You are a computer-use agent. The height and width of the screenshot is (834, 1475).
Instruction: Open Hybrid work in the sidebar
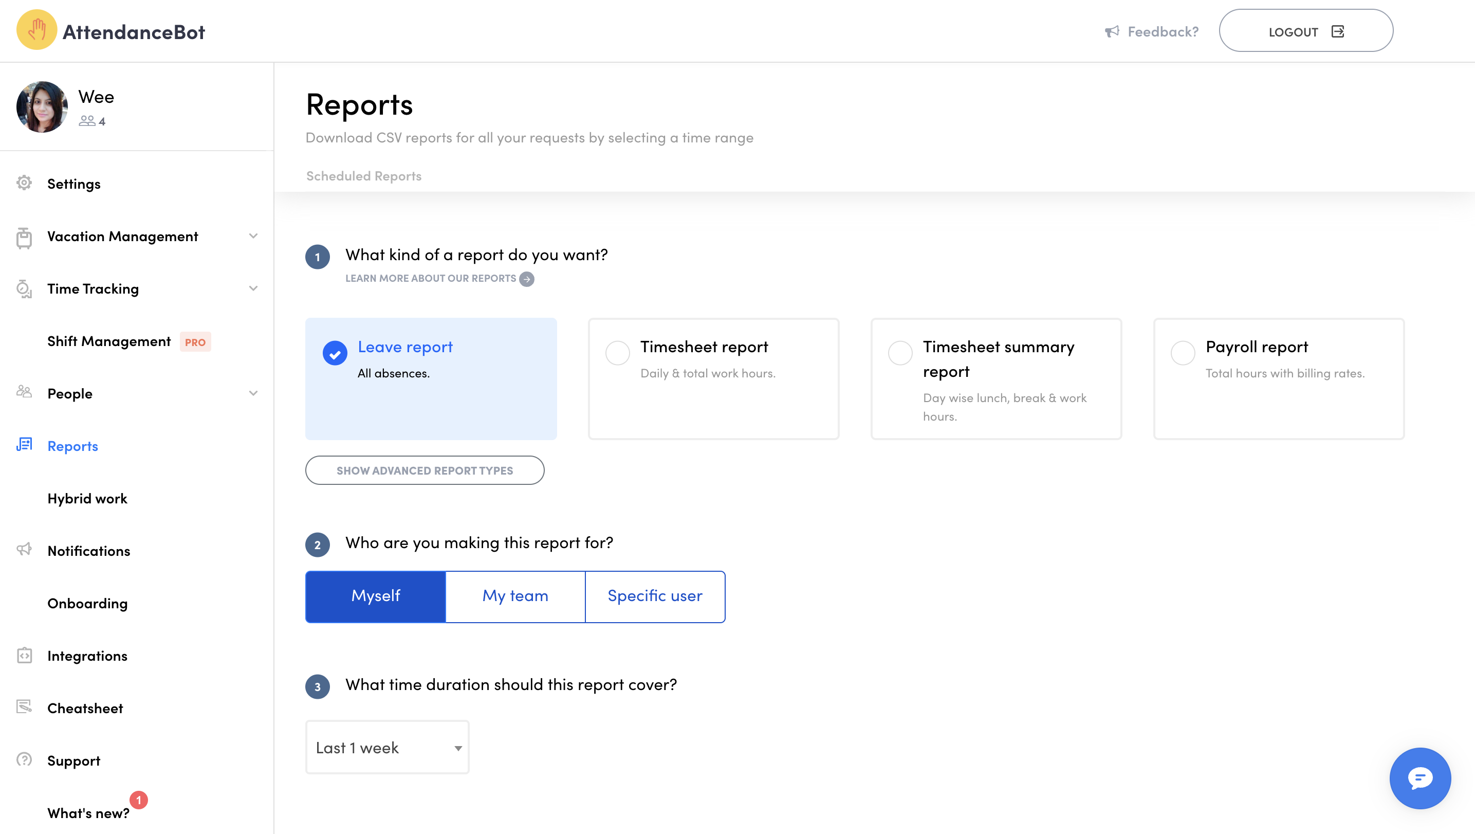click(x=87, y=498)
